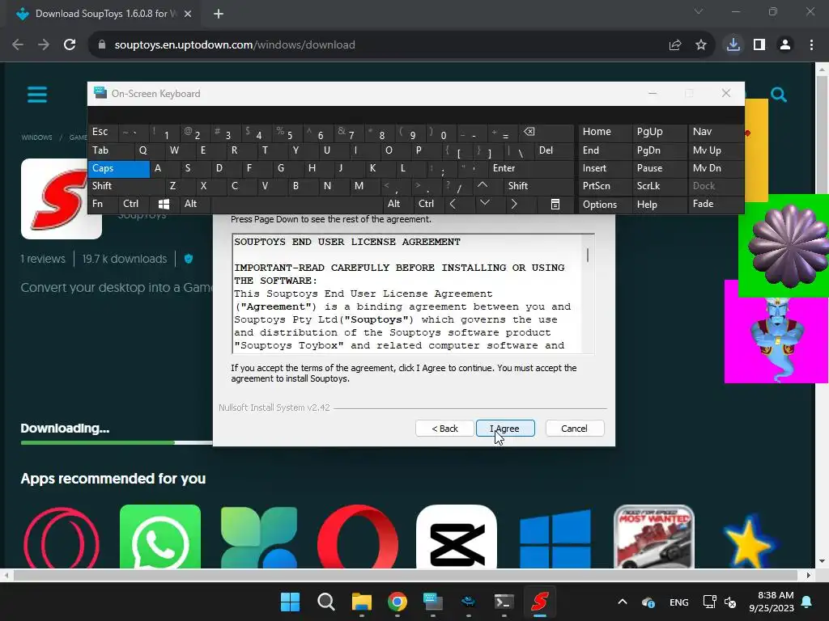This screenshot has height=621, width=829.
Task: Open Chrome profile icon
Action: 785,45
